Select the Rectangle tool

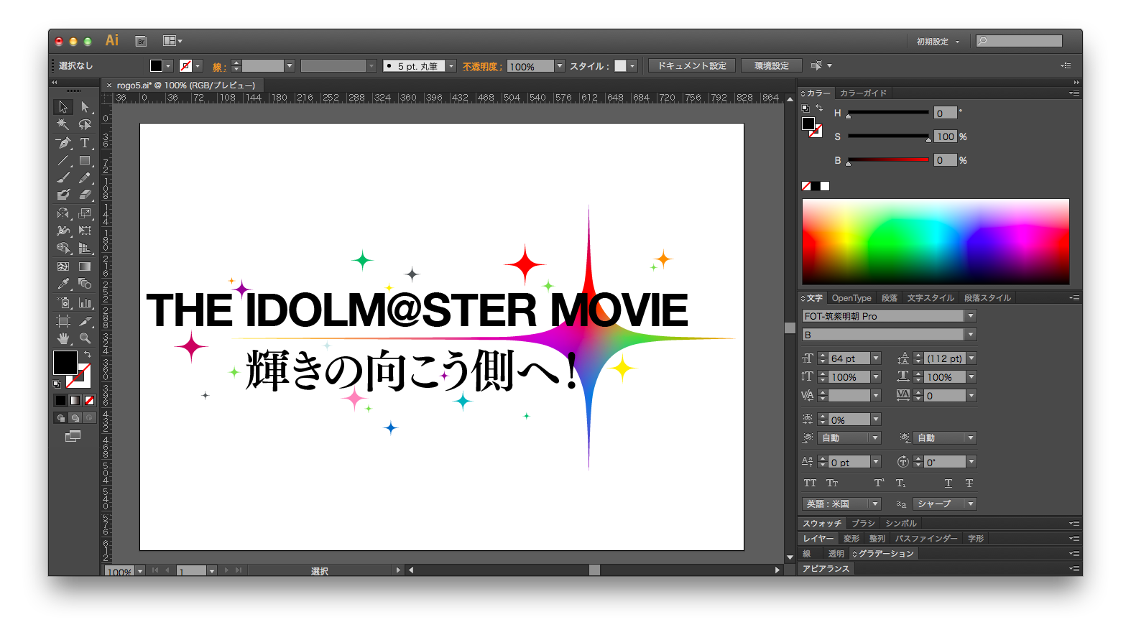click(x=85, y=160)
